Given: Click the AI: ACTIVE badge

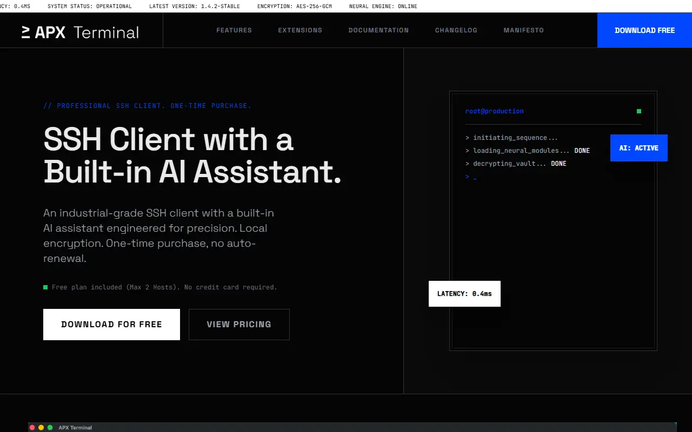Looking at the screenshot, I should (639, 148).
